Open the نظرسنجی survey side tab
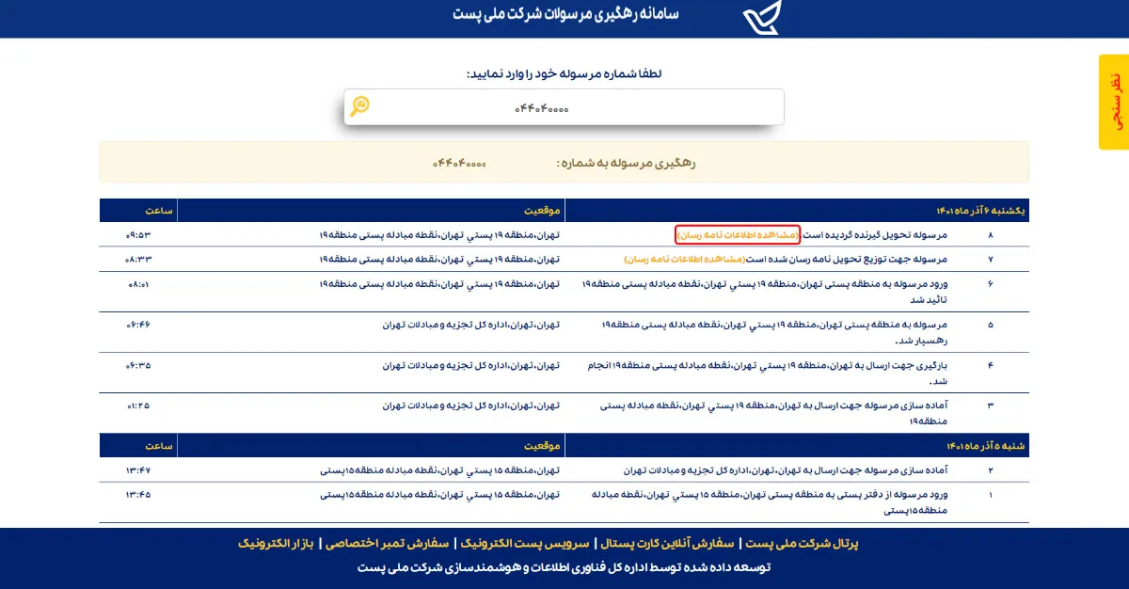 [1114, 102]
